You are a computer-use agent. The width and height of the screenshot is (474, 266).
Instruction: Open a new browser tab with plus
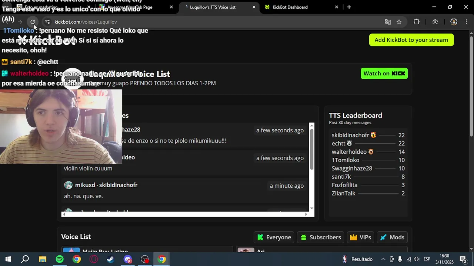tap(349, 7)
